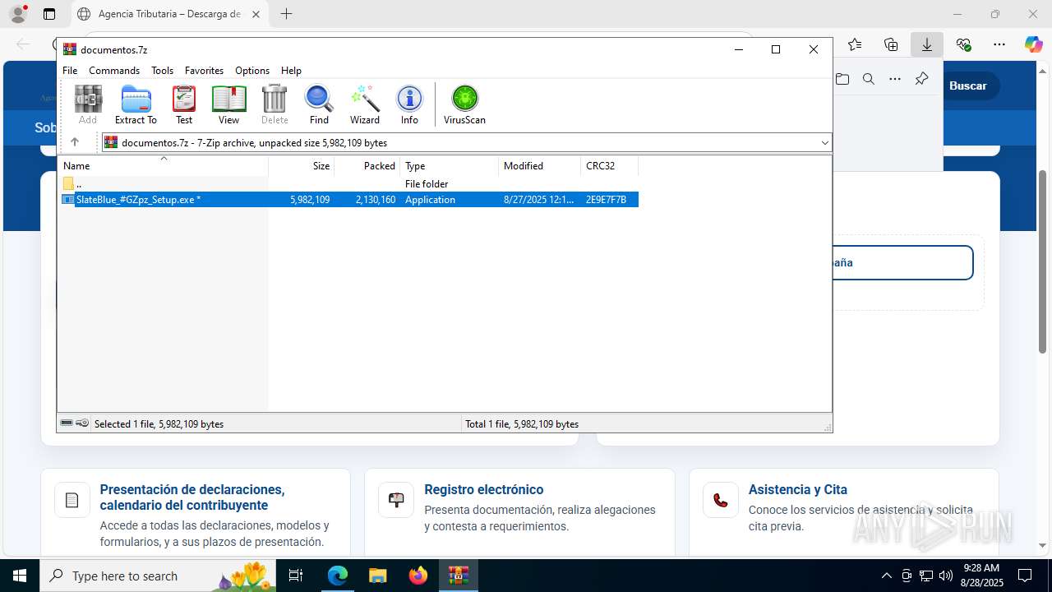Viewport: 1052px width, 592px height.
Task: Show hidden system tray icons
Action: click(886, 576)
